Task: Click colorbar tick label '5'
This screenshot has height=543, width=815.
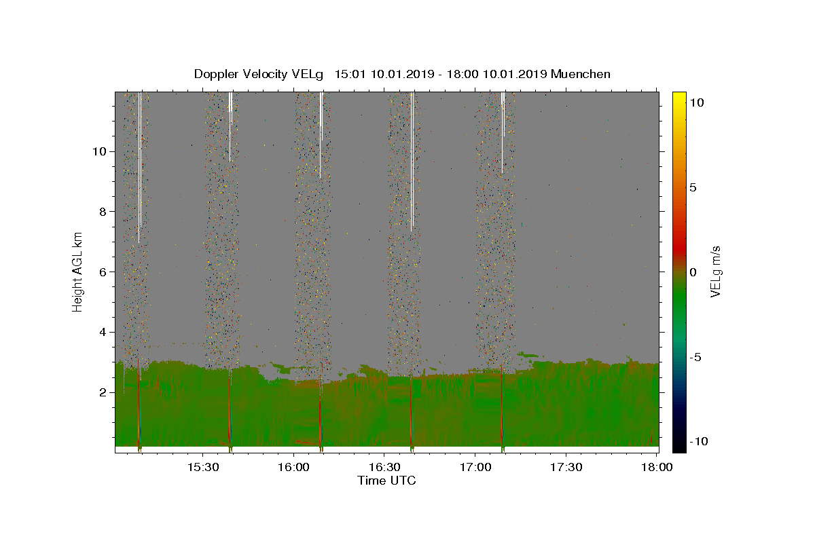Action: [x=692, y=187]
